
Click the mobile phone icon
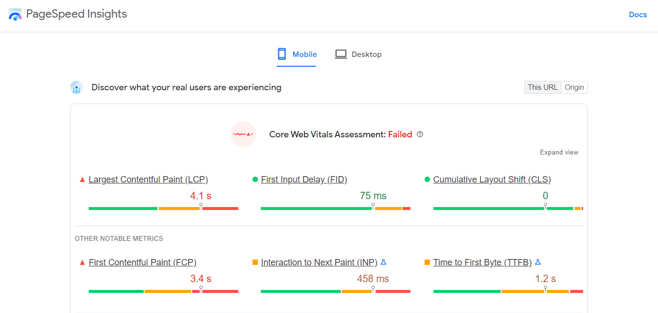click(281, 54)
